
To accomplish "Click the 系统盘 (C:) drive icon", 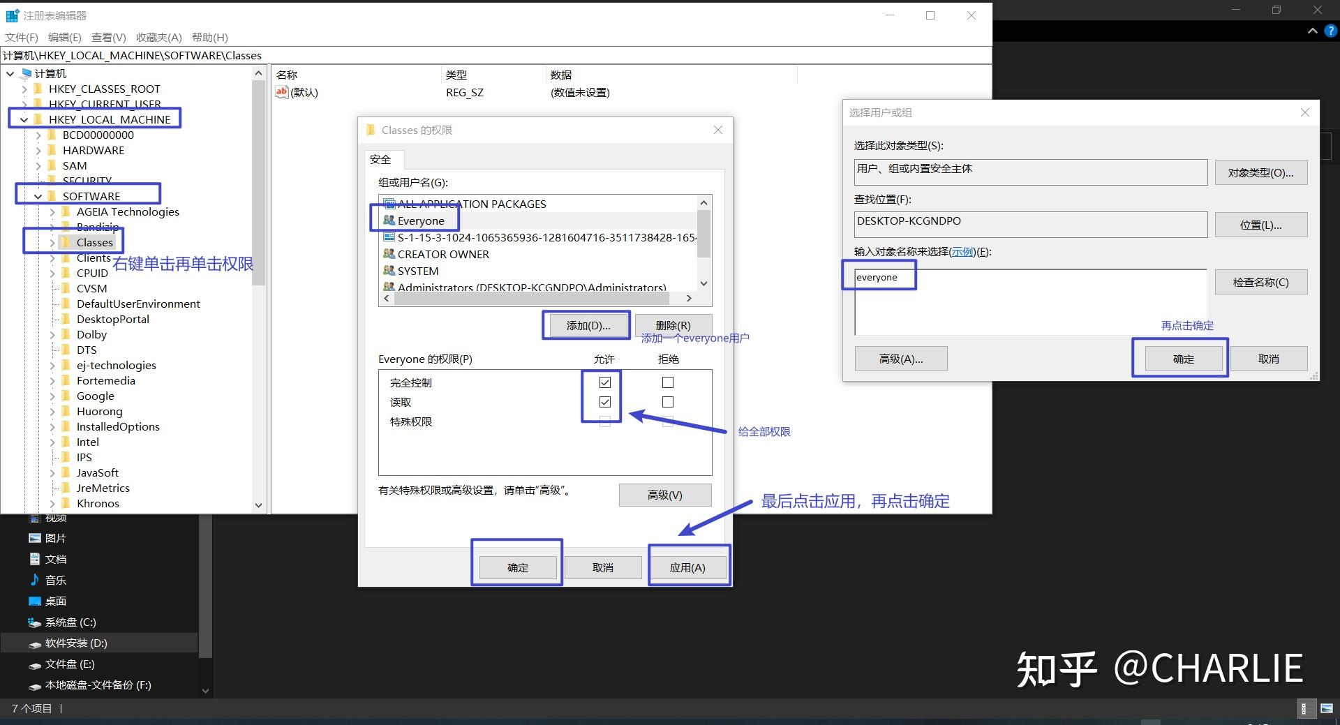I will 35,622.
